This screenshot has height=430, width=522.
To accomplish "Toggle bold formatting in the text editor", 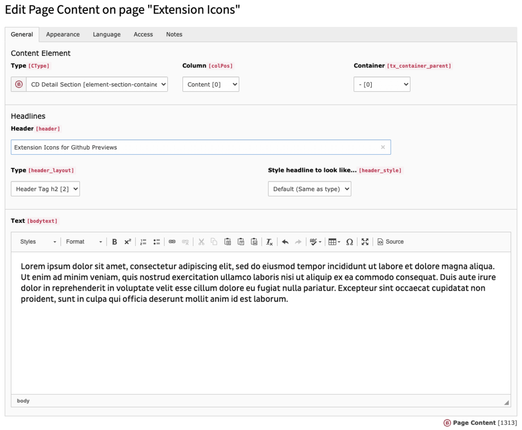I will pyautogui.click(x=115, y=242).
